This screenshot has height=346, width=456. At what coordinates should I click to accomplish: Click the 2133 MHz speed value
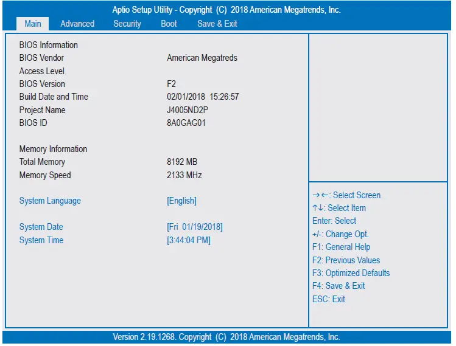tap(184, 175)
